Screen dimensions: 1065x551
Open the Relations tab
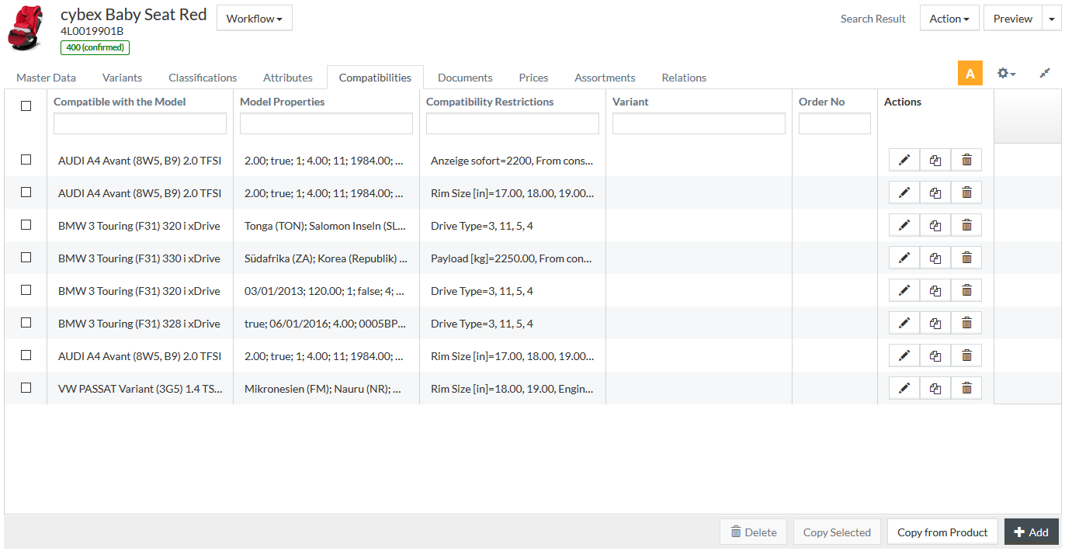pyautogui.click(x=684, y=78)
